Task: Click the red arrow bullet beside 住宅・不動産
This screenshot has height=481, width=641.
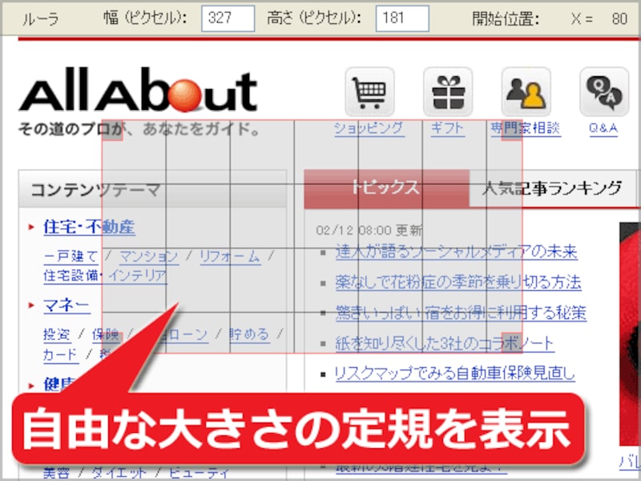Action: click(32, 227)
